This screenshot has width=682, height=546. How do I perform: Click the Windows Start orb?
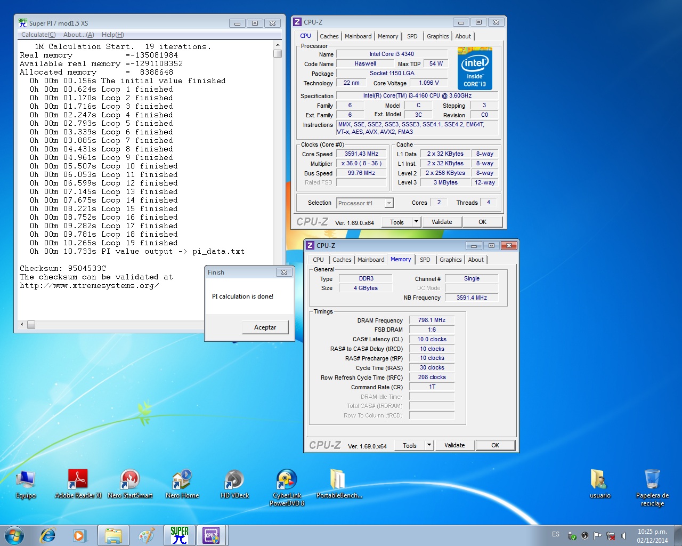[x=14, y=535]
